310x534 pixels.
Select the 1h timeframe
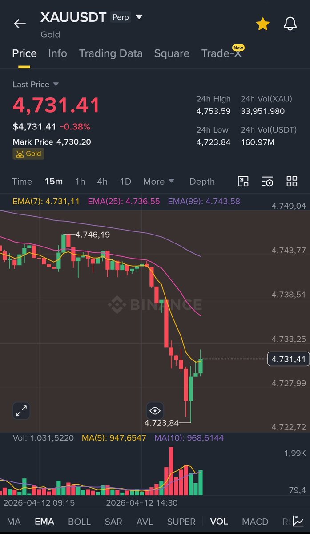80,182
